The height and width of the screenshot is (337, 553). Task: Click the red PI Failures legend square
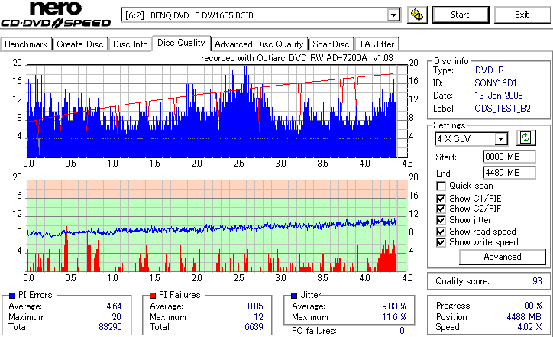click(153, 296)
